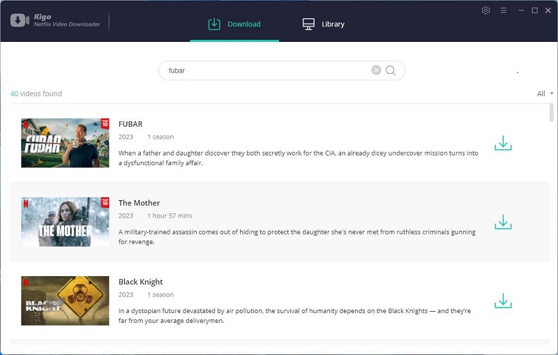The image size is (558, 355).
Task: Click the Black Knight title text
Action: (141, 282)
